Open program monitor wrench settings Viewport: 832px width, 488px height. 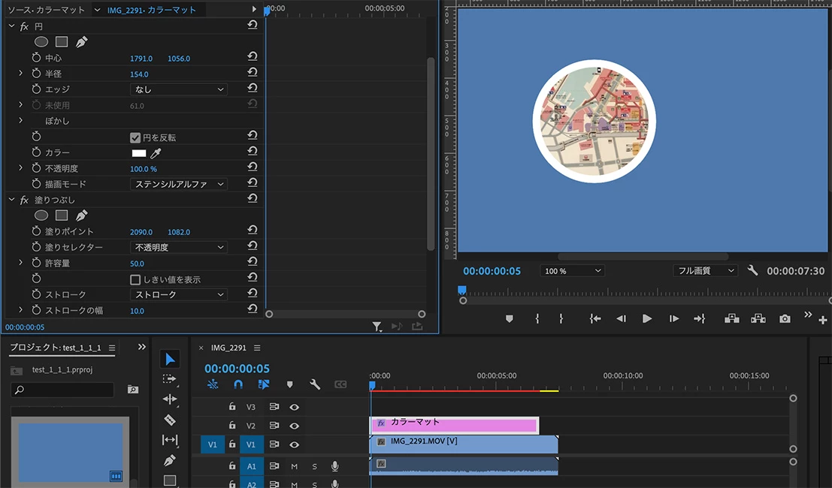click(x=752, y=270)
